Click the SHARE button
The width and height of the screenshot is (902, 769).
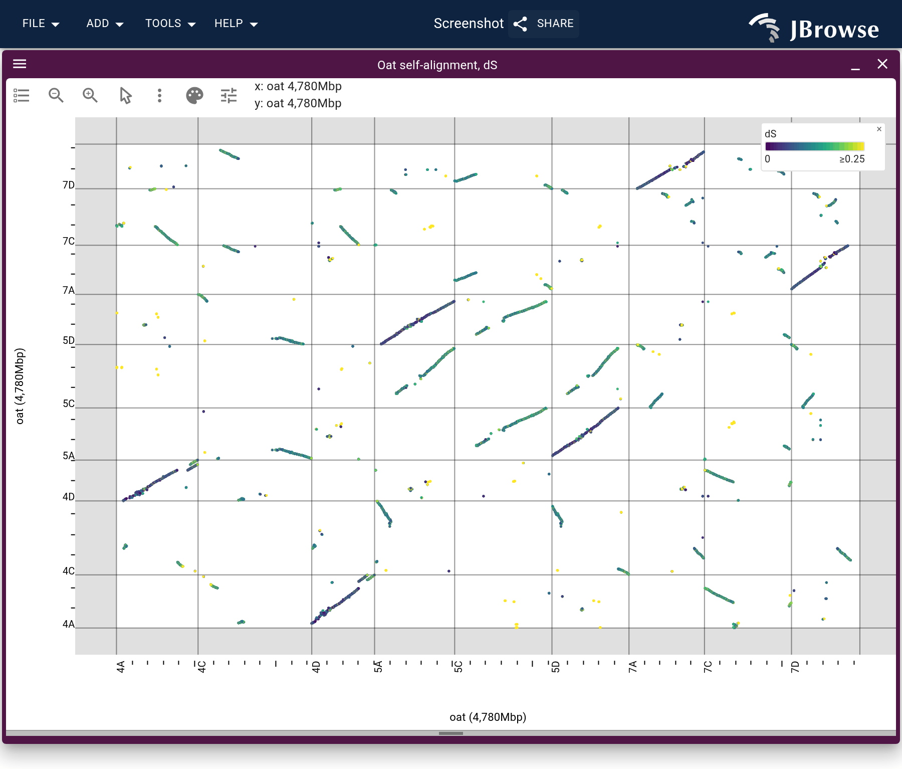pyautogui.click(x=544, y=24)
